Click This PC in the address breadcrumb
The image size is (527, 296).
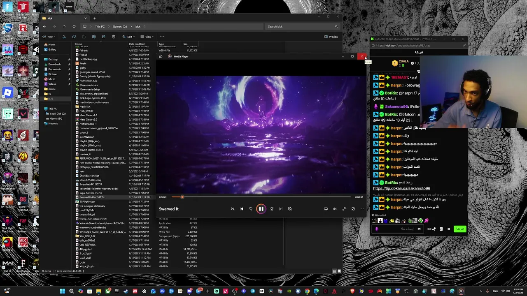pos(100,27)
